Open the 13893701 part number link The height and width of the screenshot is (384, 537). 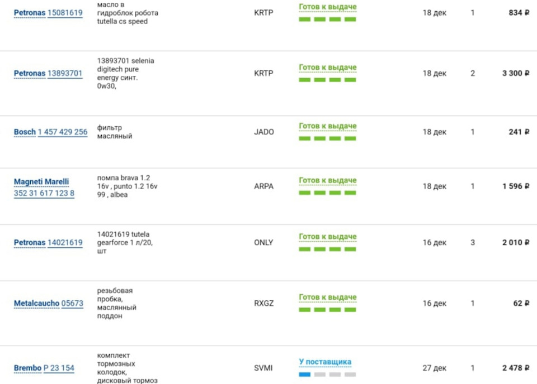click(x=65, y=73)
